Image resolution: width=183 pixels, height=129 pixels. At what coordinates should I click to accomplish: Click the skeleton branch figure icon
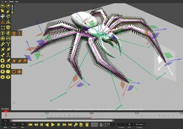pos(8,55)
